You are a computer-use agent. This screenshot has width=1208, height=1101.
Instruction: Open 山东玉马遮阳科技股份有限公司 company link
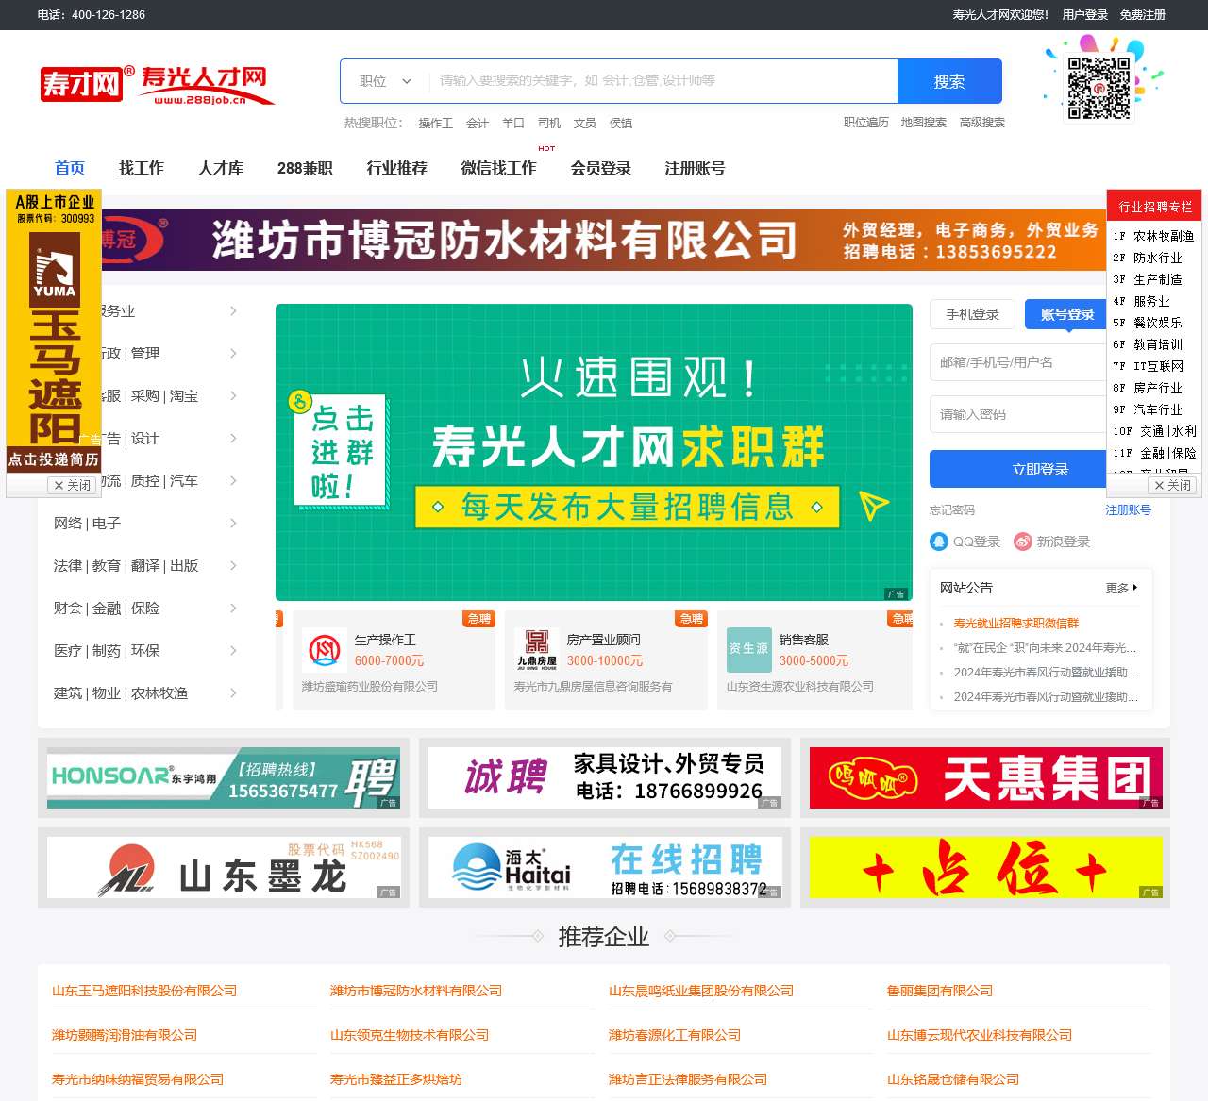144,991
